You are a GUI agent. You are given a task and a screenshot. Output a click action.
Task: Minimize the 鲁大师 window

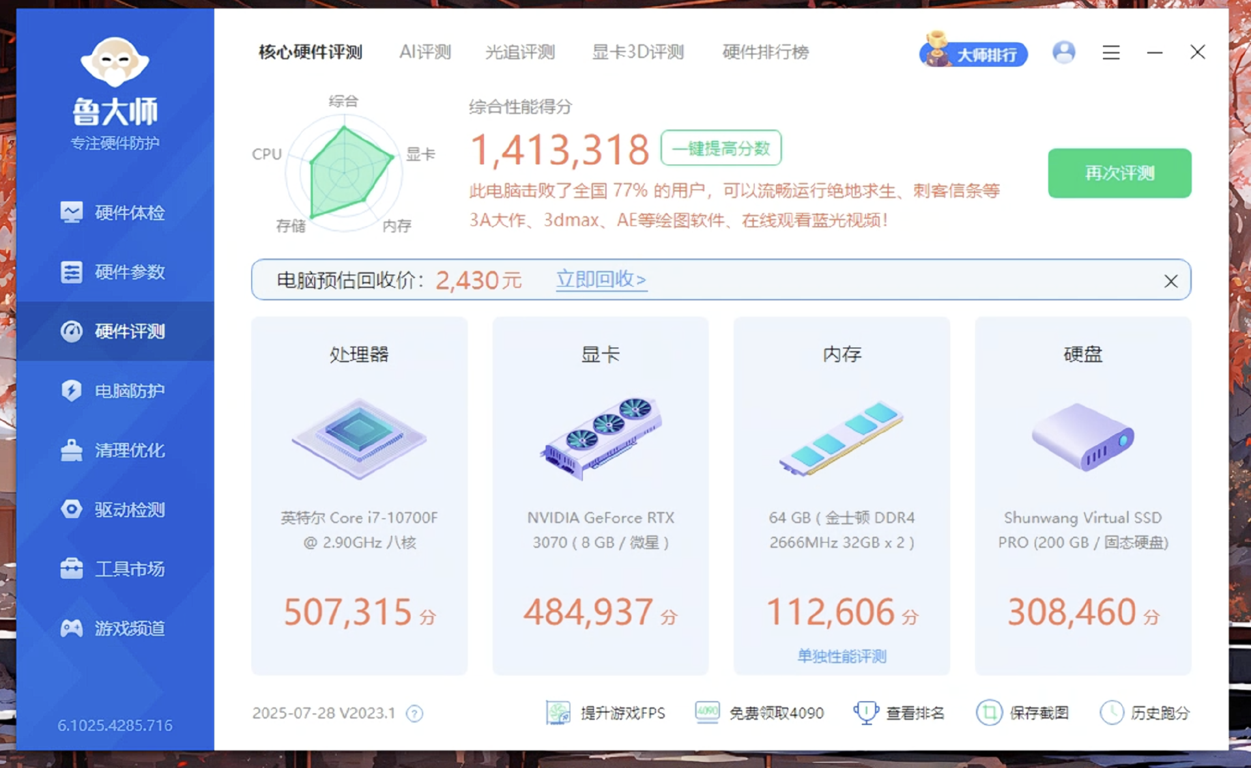tap(1155, 52)
